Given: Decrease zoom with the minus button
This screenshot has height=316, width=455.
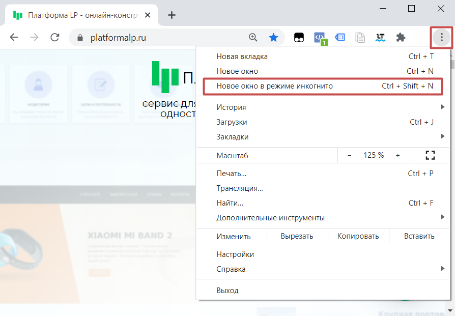Looking at the screenshot, I should (350, 155).
